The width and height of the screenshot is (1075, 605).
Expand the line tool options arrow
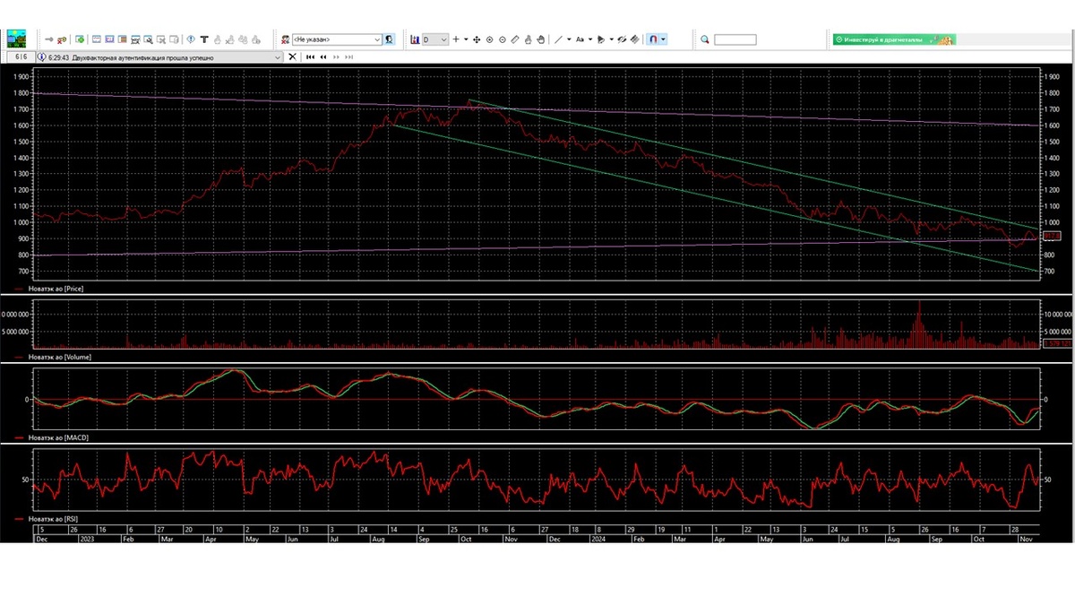coord(569,39)
